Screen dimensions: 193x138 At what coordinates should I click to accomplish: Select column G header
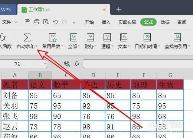pyautogui.click(x=170, y=75)
